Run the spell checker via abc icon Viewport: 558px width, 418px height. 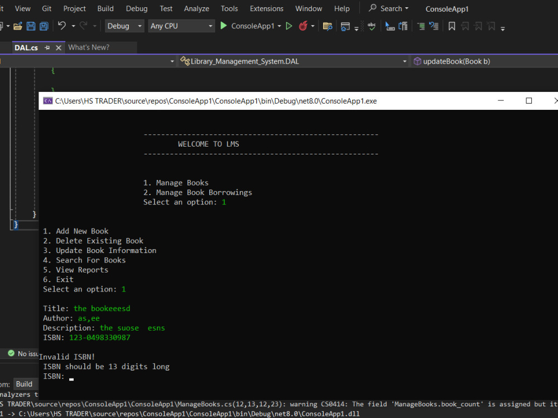click(372, 26)
